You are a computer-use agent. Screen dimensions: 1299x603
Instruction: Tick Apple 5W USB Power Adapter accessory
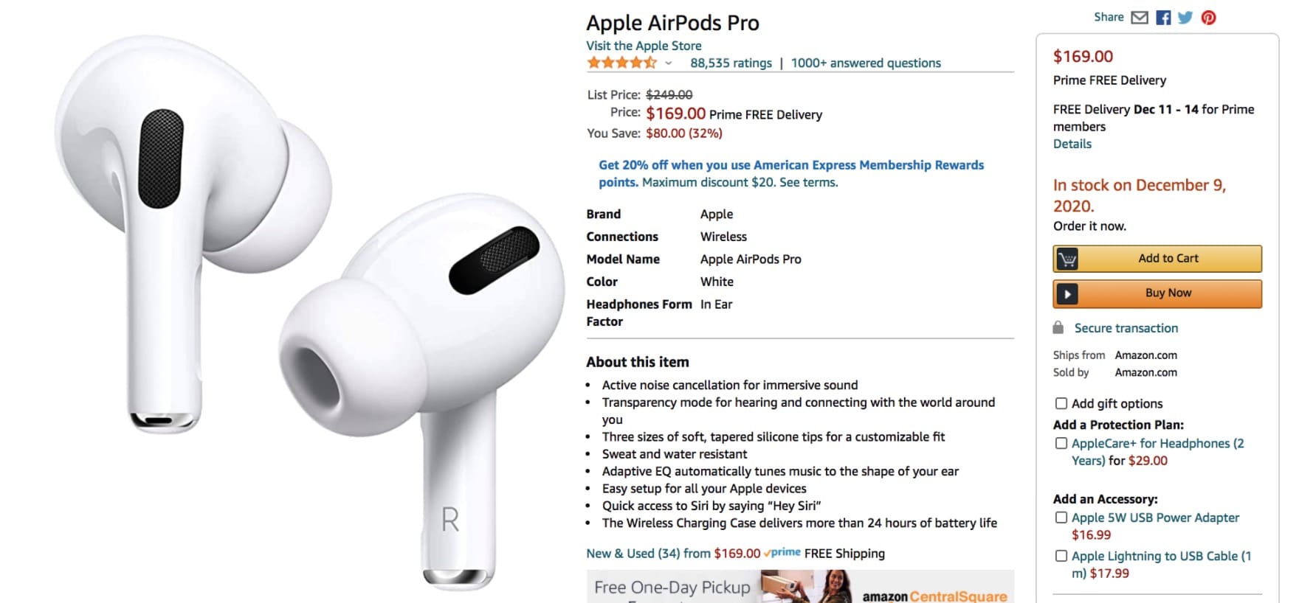tap(1061, 517)
